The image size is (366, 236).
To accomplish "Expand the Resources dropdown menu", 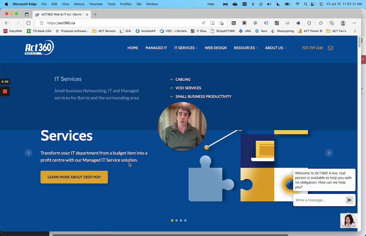I will click(246, 48).
